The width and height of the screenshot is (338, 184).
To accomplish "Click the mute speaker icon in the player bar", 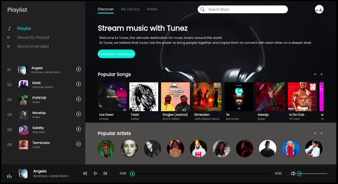I will point(293,173).
